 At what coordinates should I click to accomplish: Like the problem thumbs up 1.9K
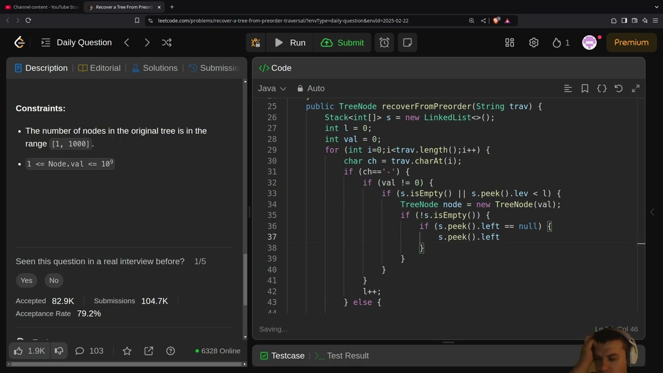click(x=30, y=351)
